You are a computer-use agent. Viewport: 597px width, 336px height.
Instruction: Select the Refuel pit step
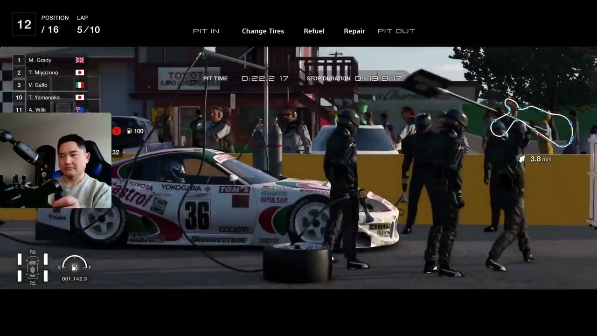(314, 31)
